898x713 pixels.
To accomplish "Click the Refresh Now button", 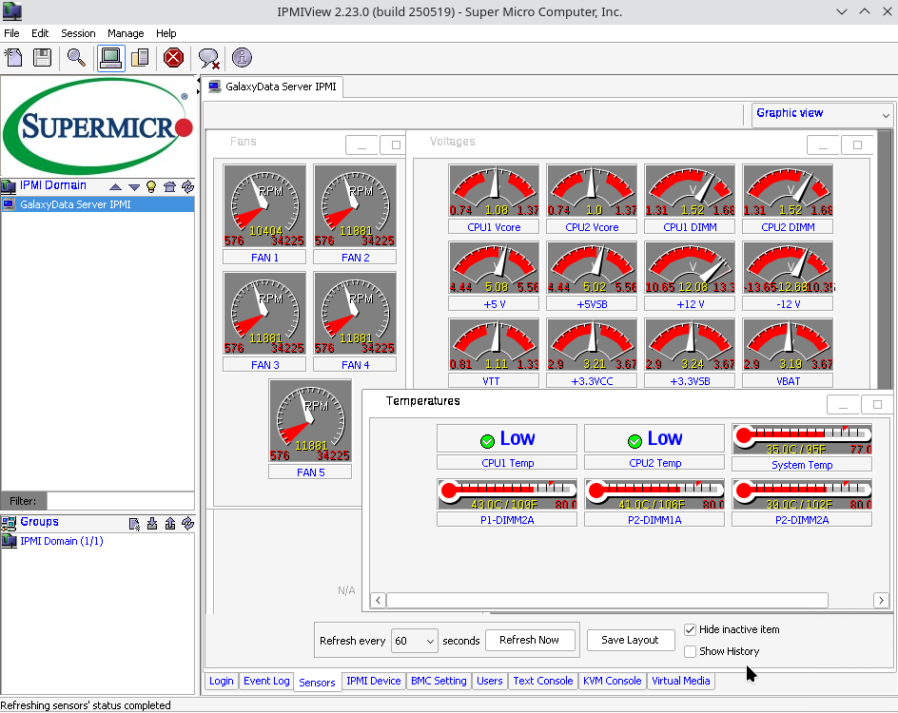I will pos(530,641).
